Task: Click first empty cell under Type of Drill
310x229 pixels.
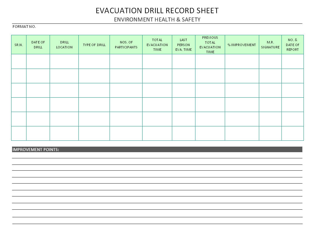Action: pos(94,62)
